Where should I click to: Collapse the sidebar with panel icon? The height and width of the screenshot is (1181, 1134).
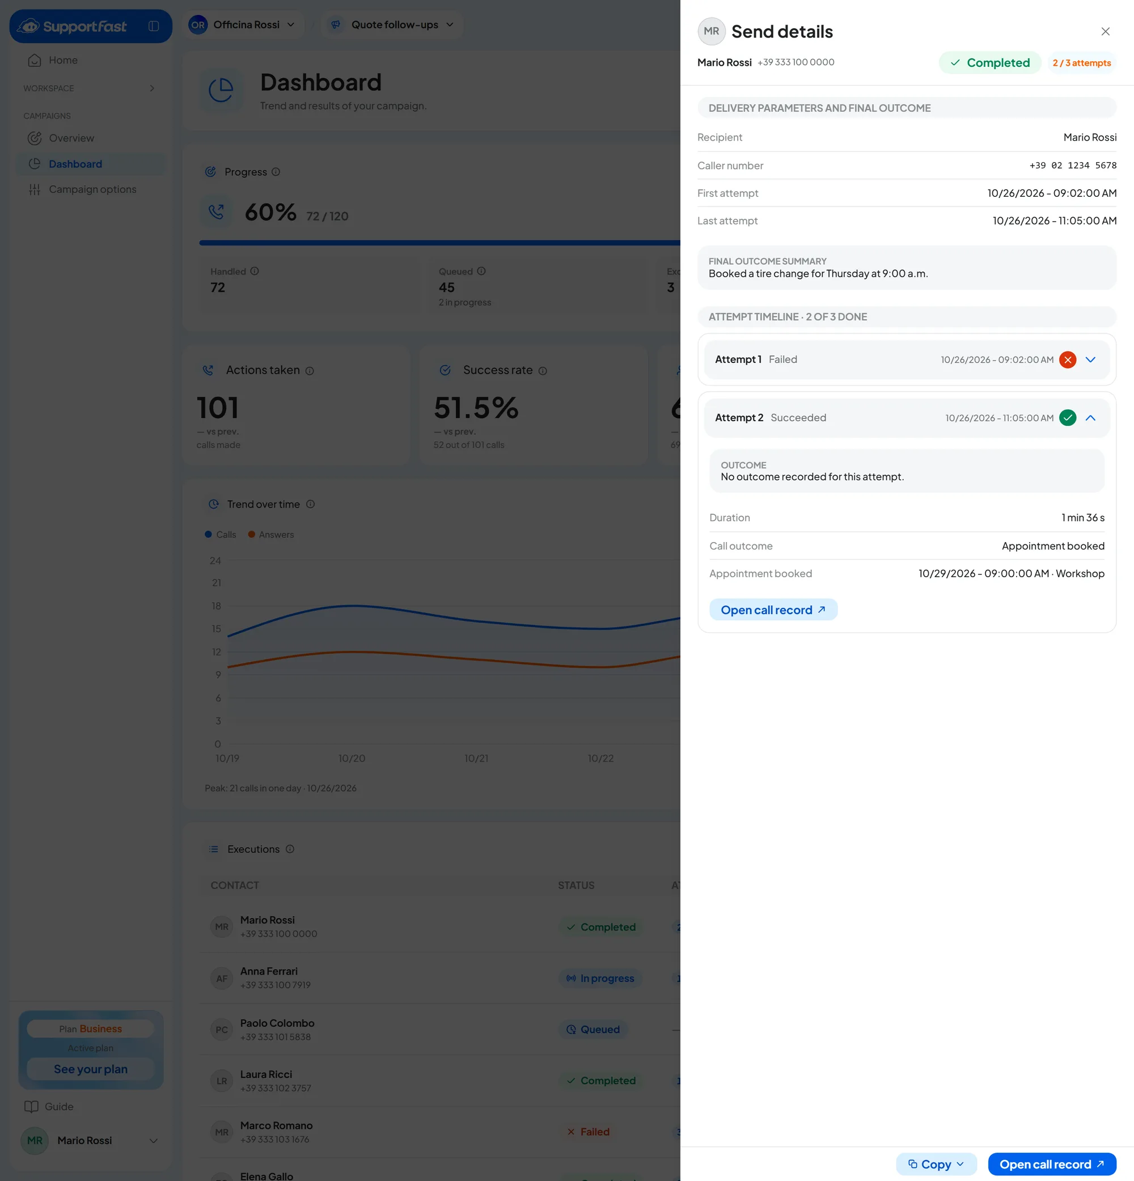(x=154, y=26)
